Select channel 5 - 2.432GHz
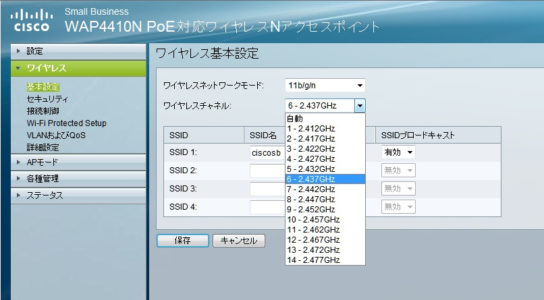544x300 pixels. point(325,169)
